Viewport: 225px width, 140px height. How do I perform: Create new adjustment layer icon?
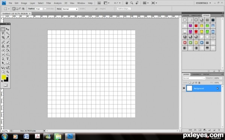[x=205, y=130]
